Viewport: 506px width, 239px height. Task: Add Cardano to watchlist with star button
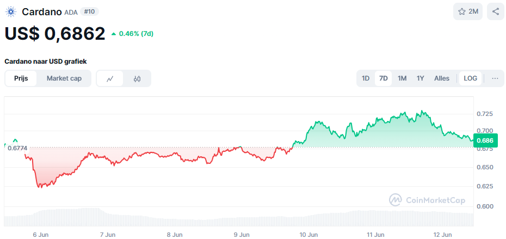point(467,11)
